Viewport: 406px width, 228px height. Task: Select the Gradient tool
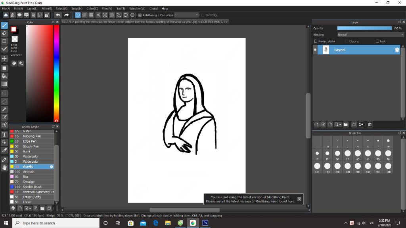pyautogui.click(x=4, y=84)
